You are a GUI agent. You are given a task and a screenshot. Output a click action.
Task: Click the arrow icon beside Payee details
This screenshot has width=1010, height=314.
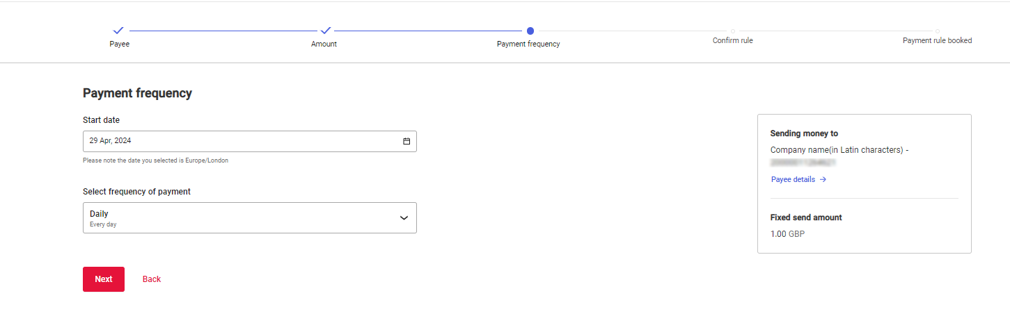click(x=823, y=179)
